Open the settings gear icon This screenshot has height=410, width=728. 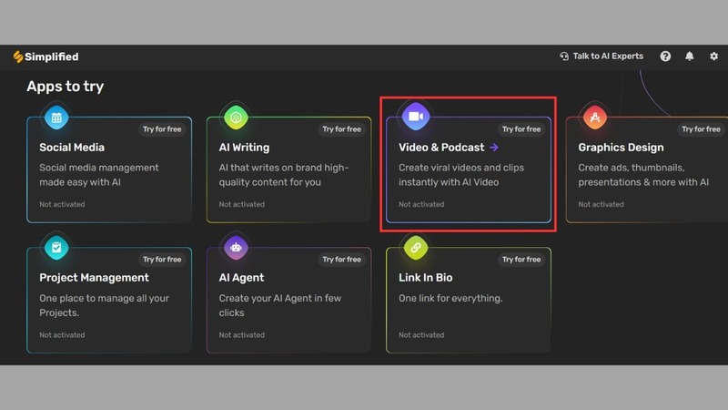pos(713,56)
